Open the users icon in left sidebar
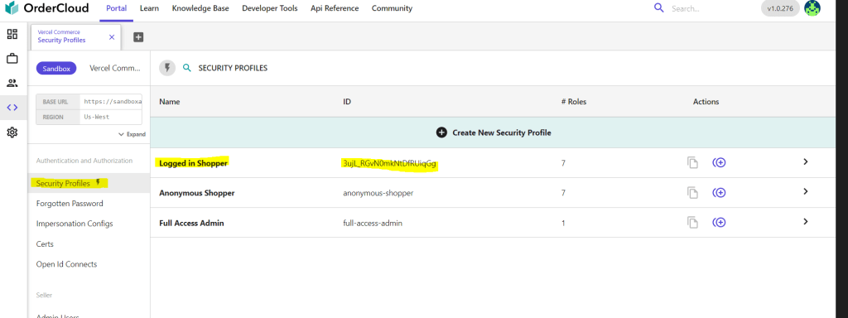Screen dimensions: 848x318 [x=12, y=83]
